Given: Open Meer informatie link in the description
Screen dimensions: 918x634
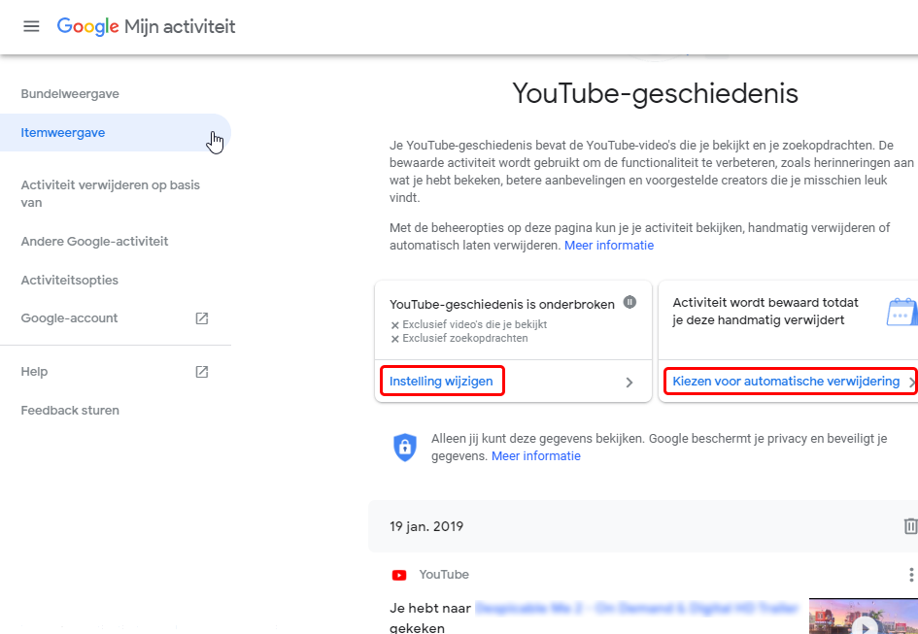Looking at the screenshot, I should [609, 246].
